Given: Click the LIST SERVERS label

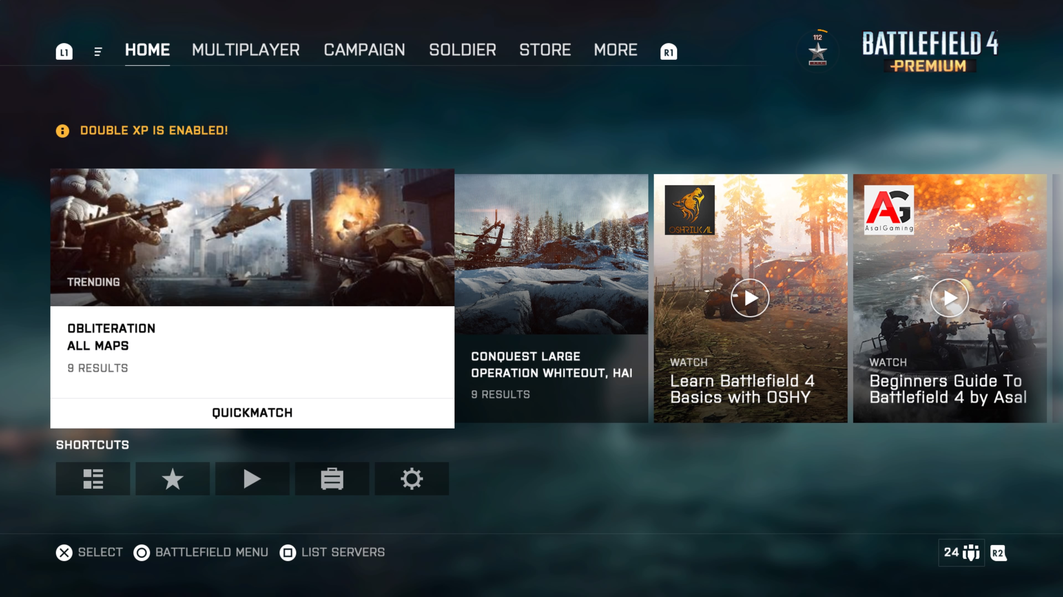Looking at the screenshot, I should point(343,553).
